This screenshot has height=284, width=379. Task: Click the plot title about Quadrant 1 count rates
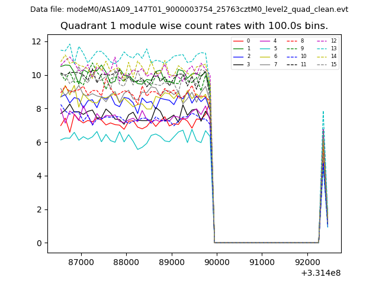tap(194, 26)
